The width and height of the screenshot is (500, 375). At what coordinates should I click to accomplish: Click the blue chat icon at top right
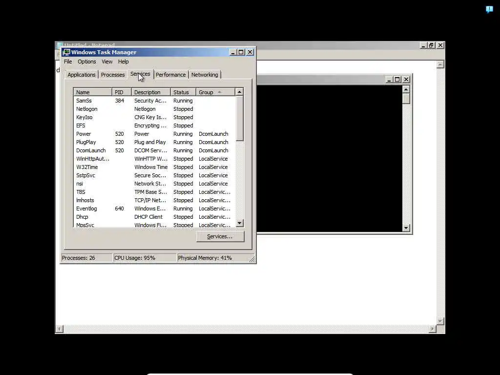[489, 9]
